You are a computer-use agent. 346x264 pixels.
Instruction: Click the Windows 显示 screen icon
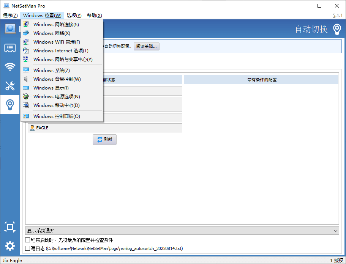point(26,88)
